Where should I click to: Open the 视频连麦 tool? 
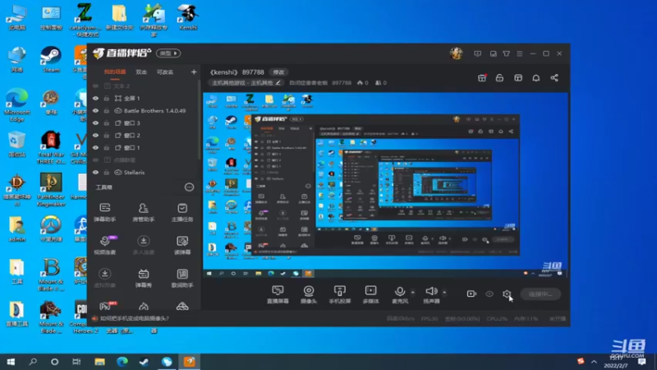pos(105,244)
